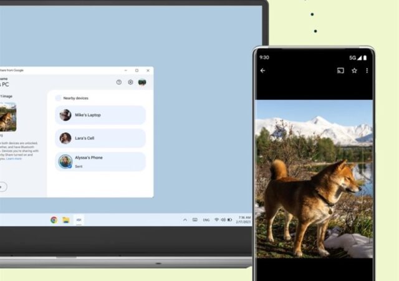Open File Explorer from the taskbar
The width and height of the screenshot is (399, 281).
(x=66, y=220)
